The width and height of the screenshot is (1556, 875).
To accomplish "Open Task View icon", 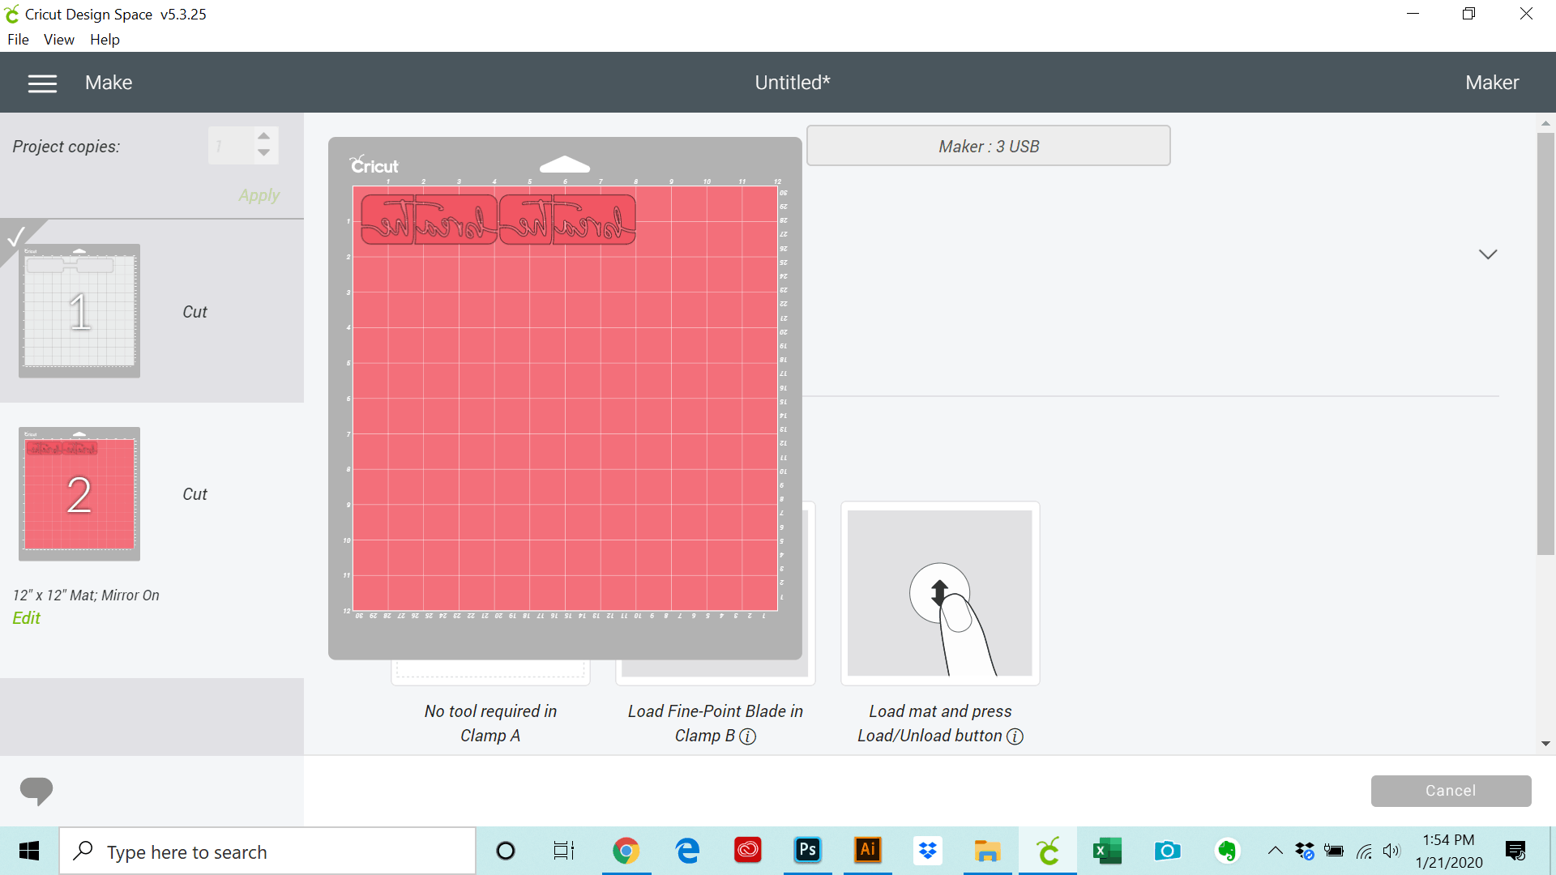I will click(564, 851).
